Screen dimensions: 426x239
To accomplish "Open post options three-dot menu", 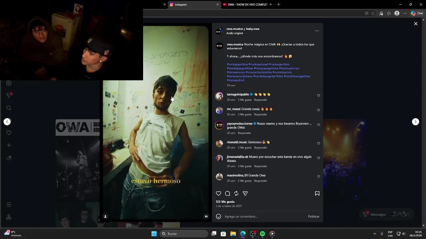I will click(x=317, y=31).
